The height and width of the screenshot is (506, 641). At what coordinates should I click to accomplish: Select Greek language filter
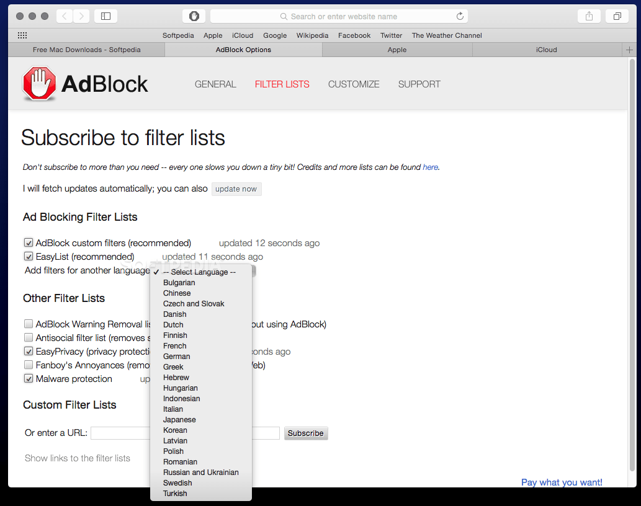coord(201,367)
